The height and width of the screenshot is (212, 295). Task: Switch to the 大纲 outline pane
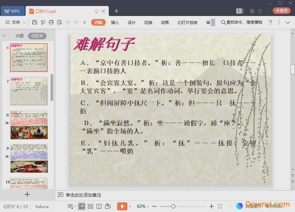19,36
